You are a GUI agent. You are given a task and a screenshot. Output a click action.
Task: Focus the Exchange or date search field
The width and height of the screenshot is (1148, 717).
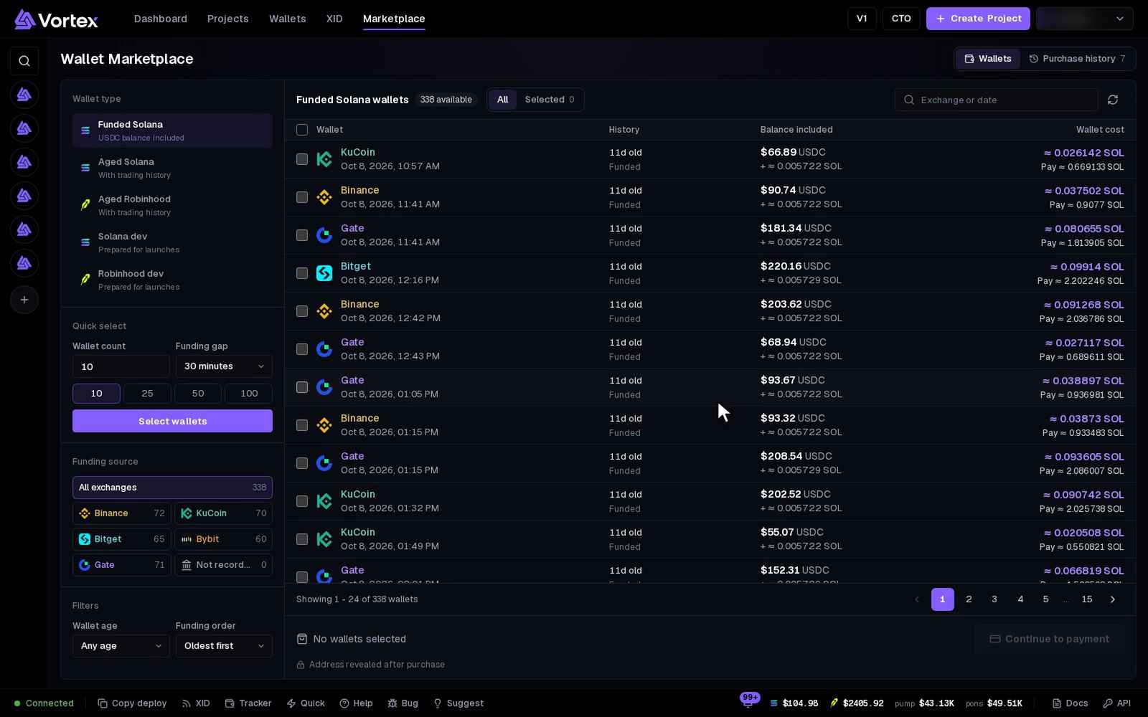pyautogui.click(x=996, y=100)
